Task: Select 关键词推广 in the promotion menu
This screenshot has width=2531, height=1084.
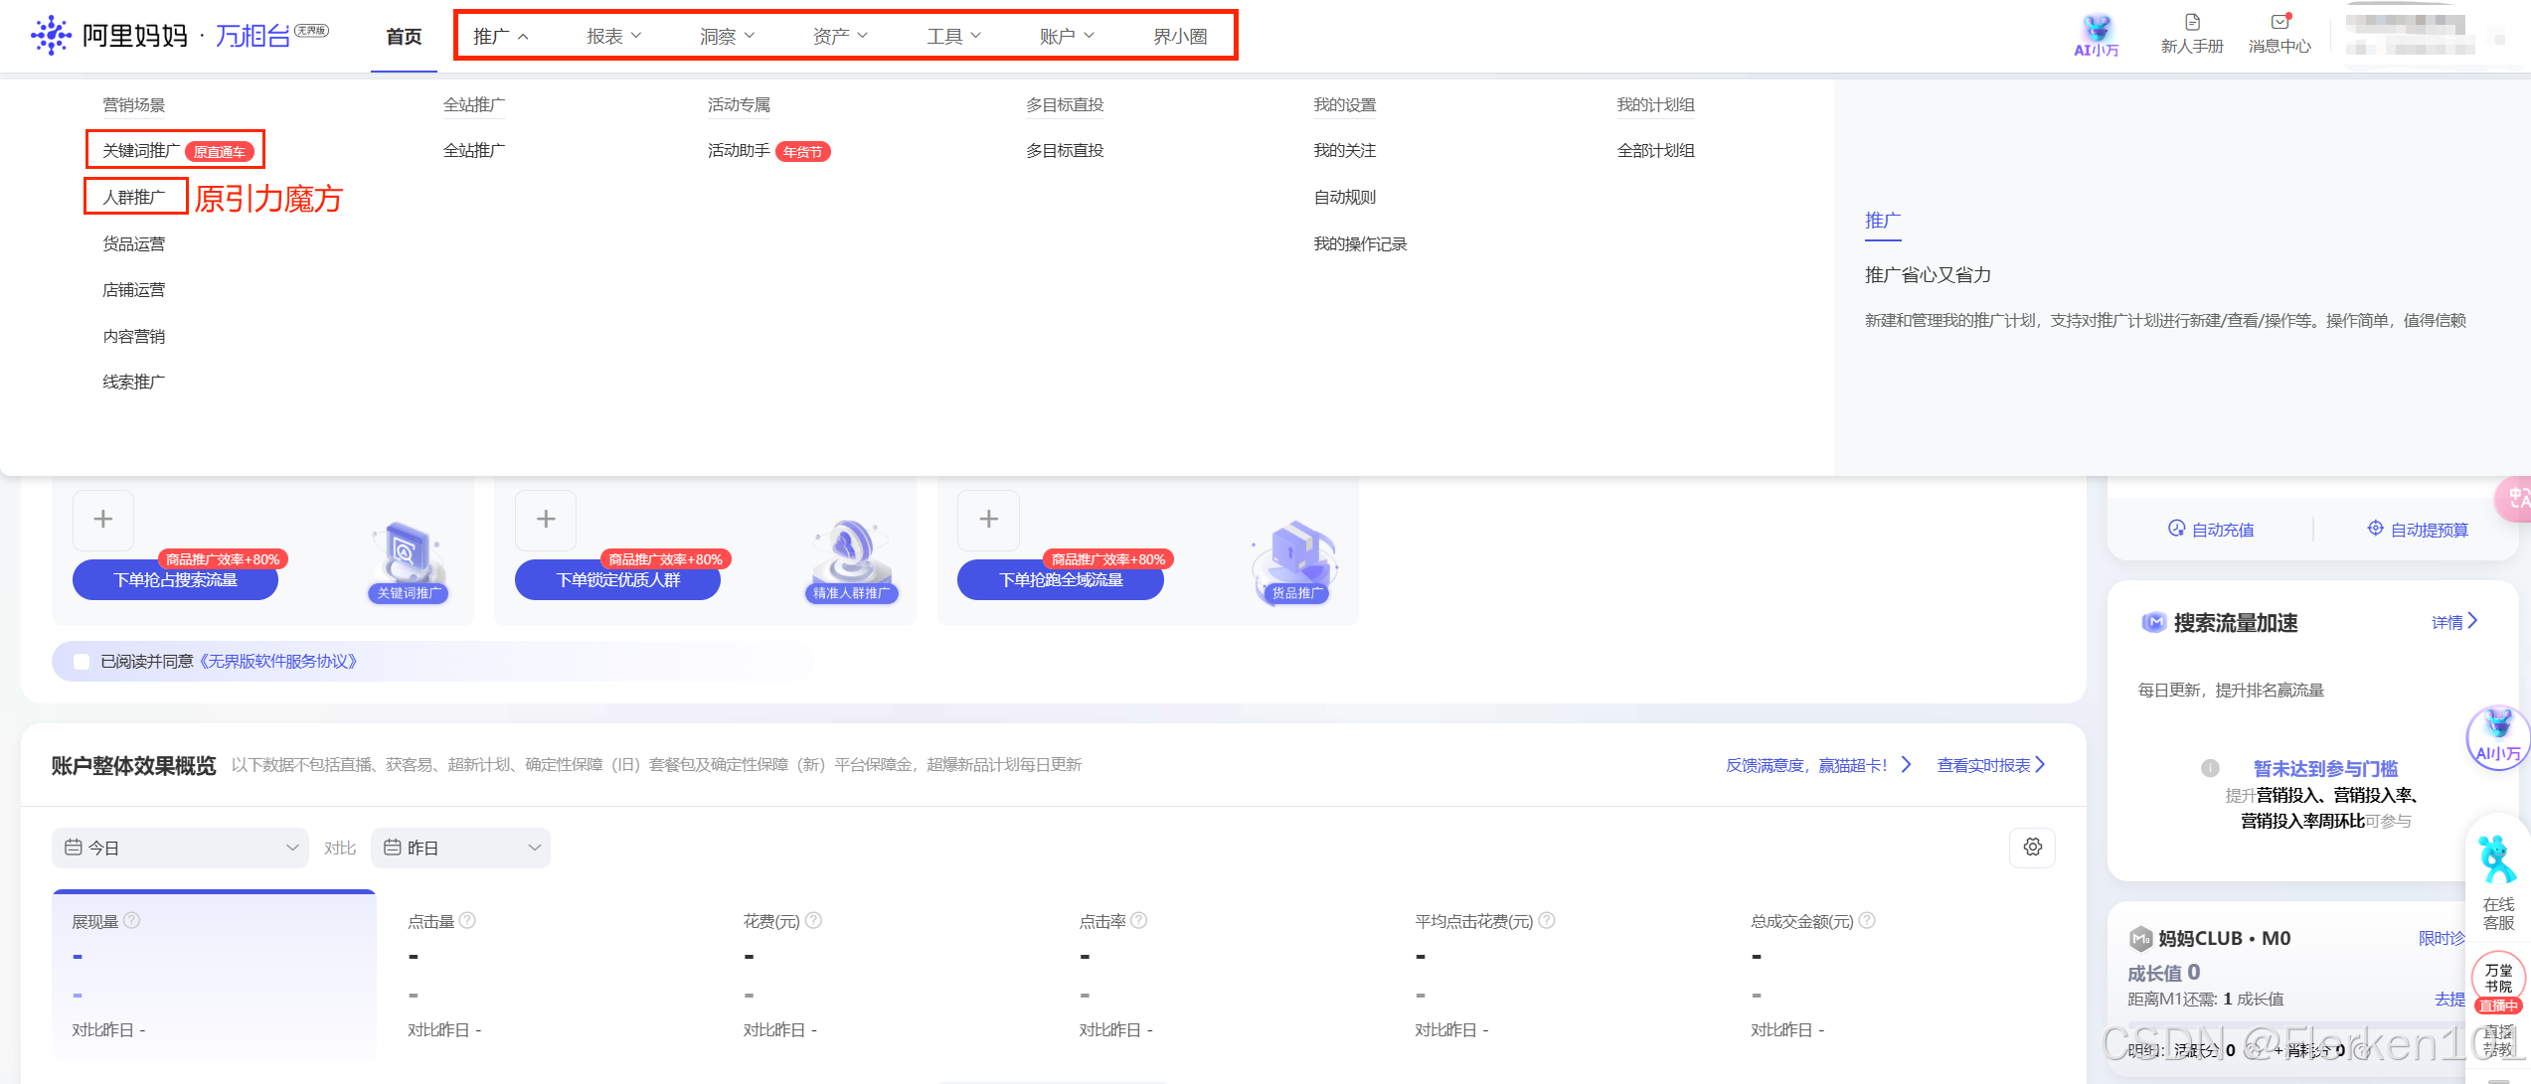Action: [x=141, y=151]
